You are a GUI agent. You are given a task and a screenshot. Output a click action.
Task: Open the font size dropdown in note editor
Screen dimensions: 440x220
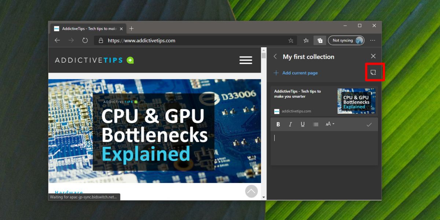point(330,124)
